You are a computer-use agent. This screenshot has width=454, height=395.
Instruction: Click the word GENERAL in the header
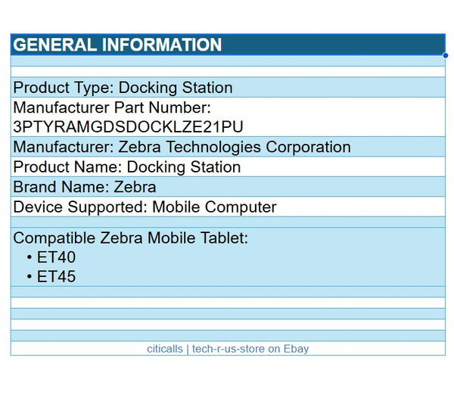(x=54, y=45)
